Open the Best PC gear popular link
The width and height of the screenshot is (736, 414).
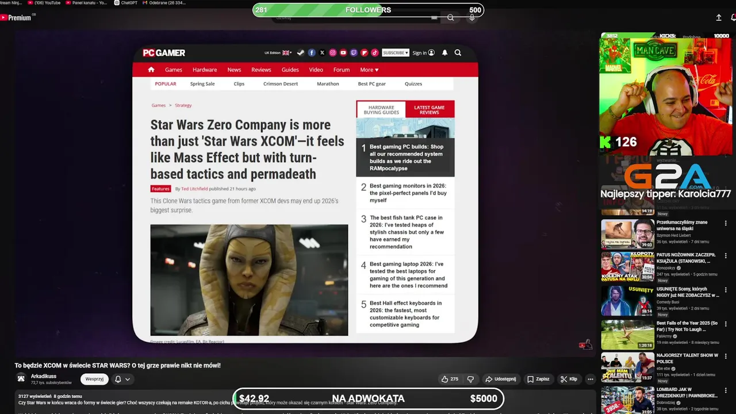tap(372, 83)
